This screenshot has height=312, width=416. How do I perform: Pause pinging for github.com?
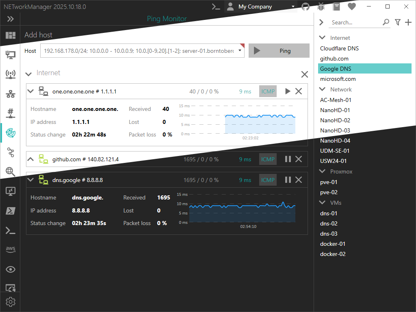pyautogui.click(x=288, y=159)
